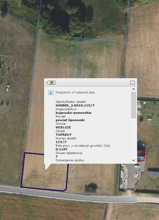159x220 pixels.
Task: Click the popup scroll-up arrow
Action: 133,89
